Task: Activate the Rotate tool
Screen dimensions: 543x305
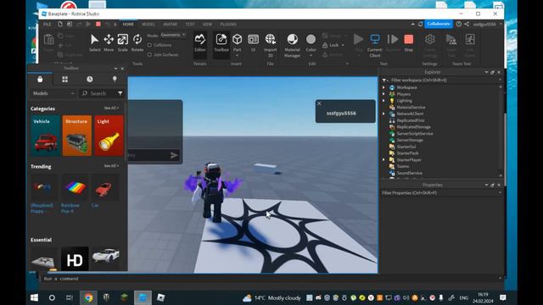Action: point(137,42)
